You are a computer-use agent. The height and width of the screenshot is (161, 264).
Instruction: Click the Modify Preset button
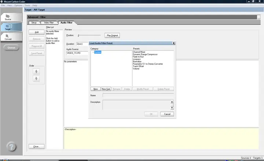[x=143, y=89]
